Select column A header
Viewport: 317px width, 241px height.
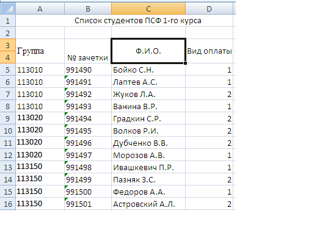[40, 9]
